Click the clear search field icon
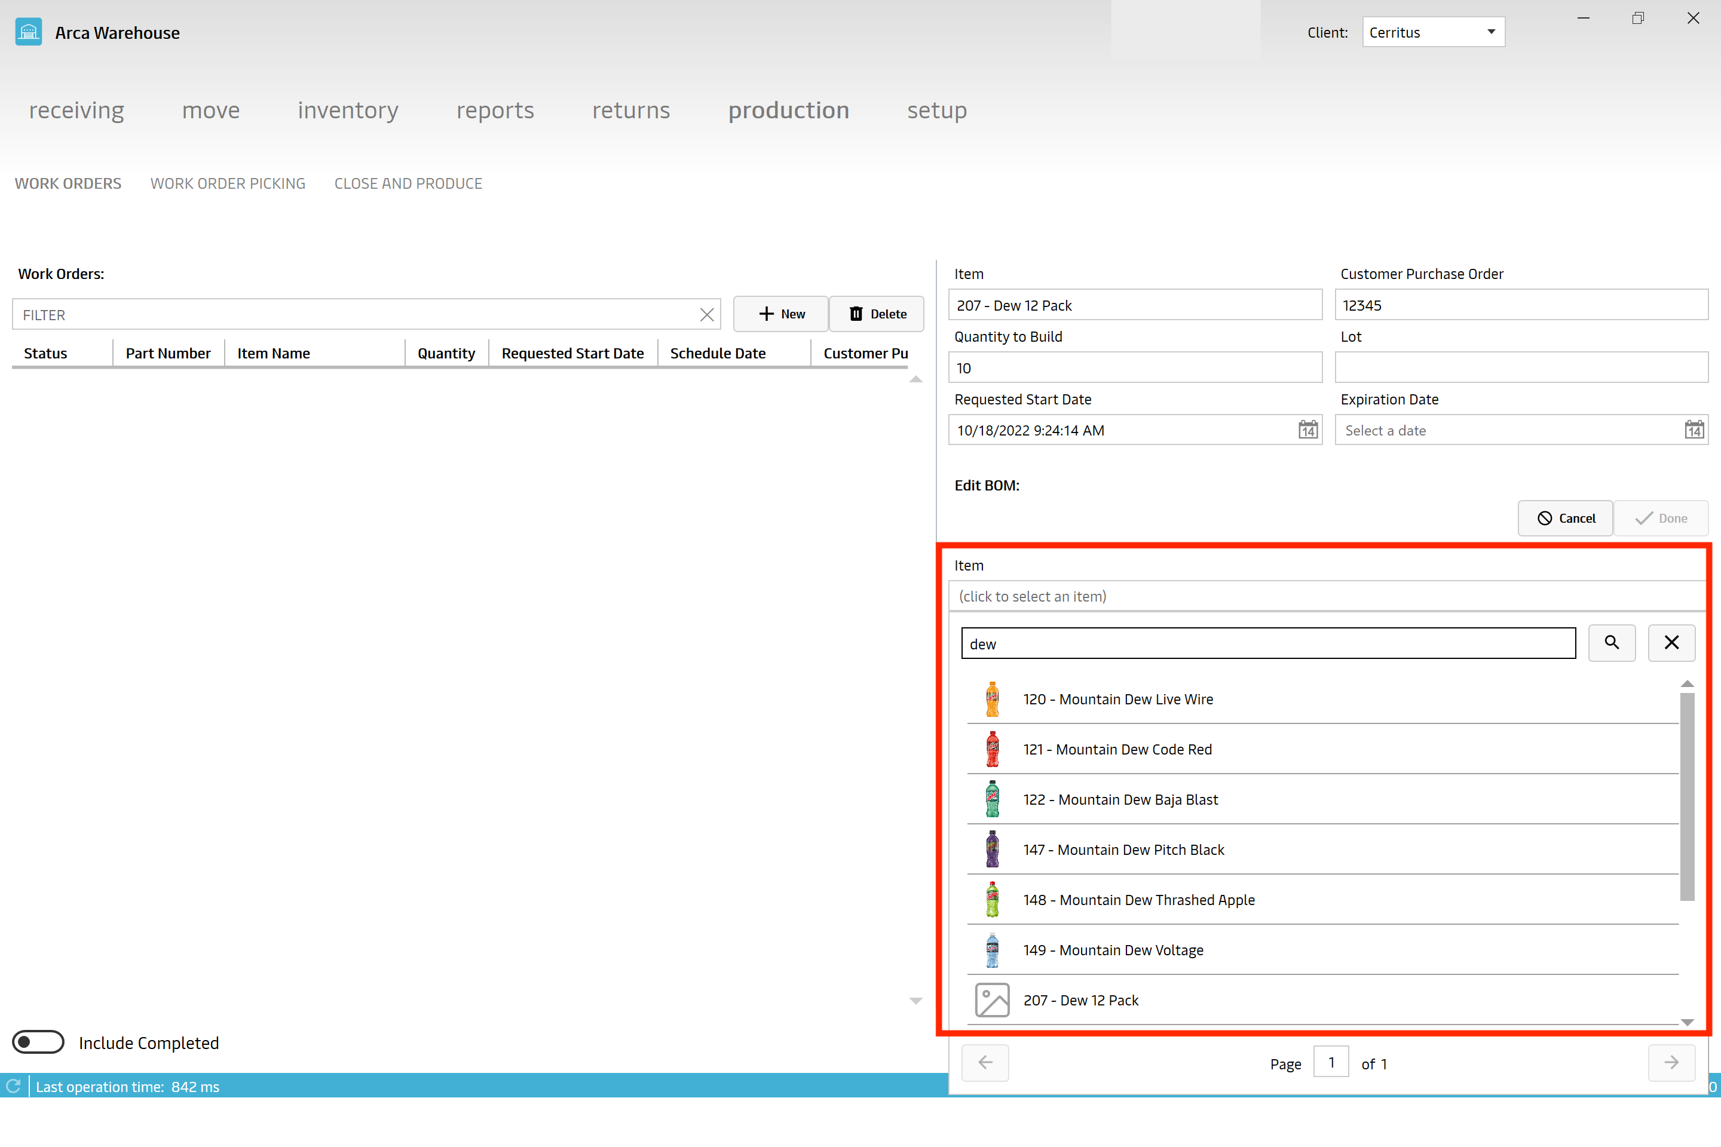Image resolution: width=1721 pixels, height=1147 pixels. pos(1673,643)
